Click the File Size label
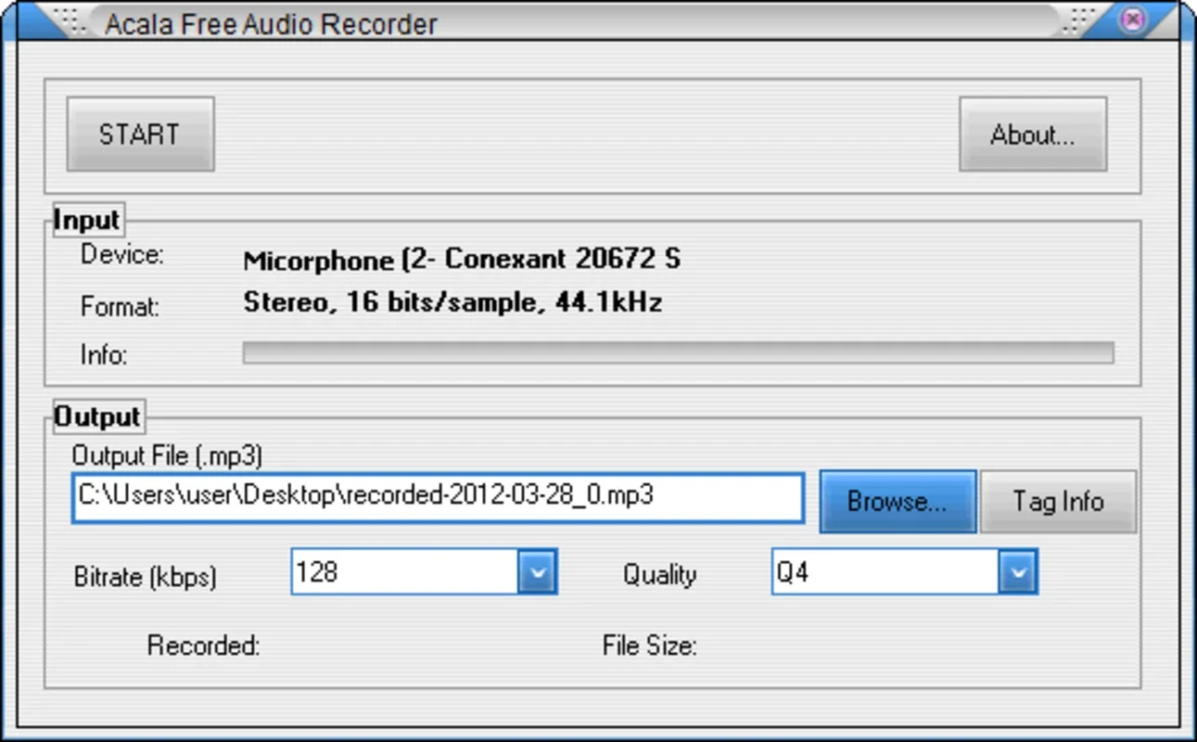The width and height of the screenshot is (1197, 742). tap(649, 646)
